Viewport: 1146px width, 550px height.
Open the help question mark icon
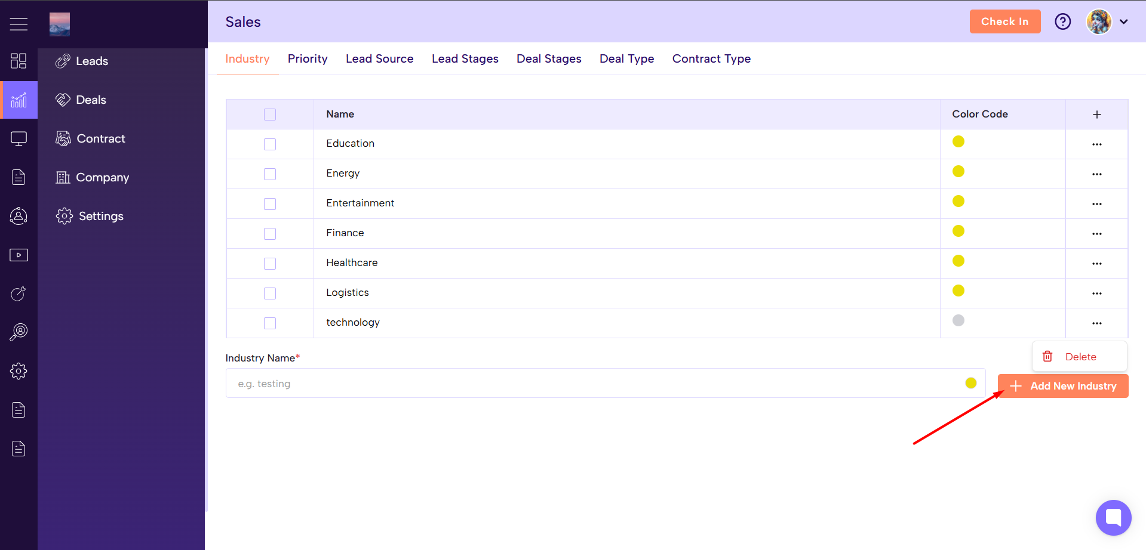1062,22
